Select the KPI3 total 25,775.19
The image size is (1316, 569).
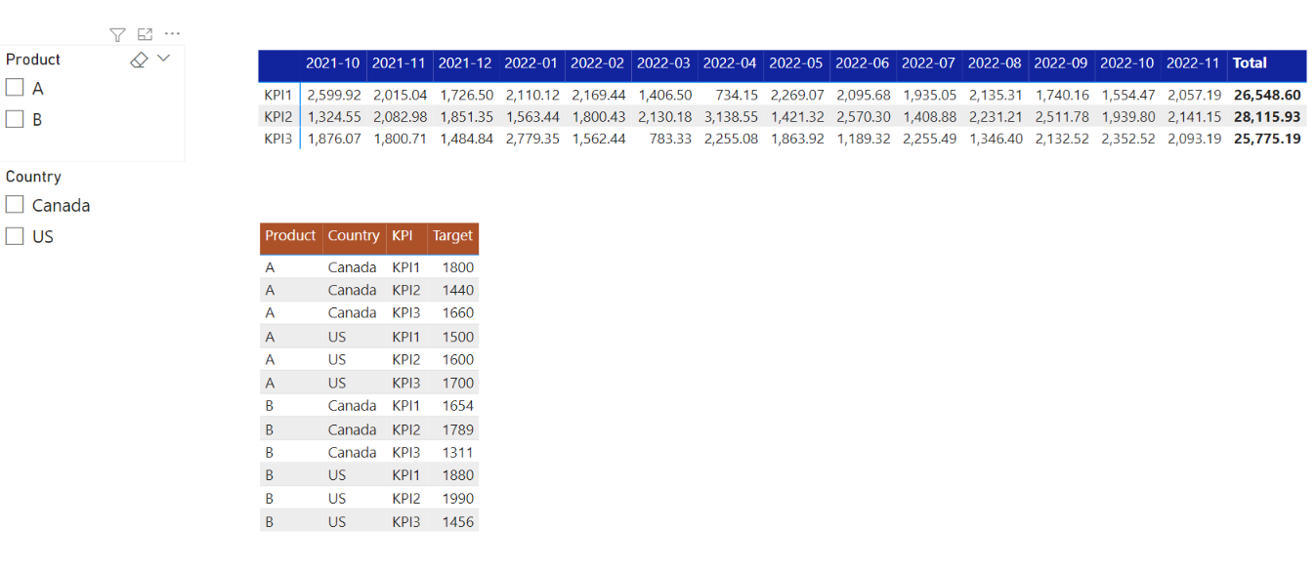coord(1267,139)
